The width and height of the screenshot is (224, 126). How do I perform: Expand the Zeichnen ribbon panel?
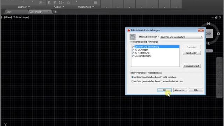point(23,7)
